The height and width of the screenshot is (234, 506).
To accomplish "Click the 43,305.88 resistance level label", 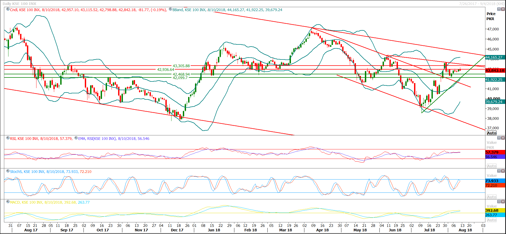I will coord(181,66).
